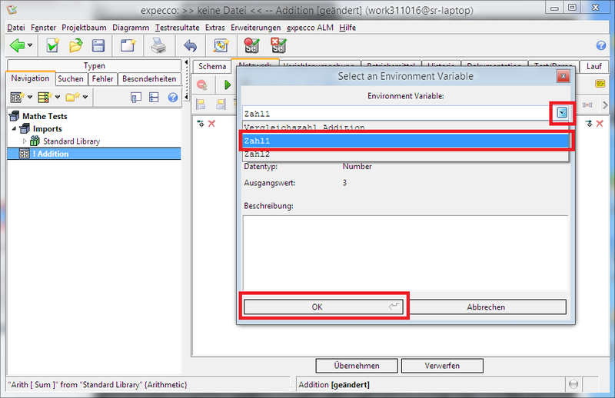The image size is (615, 398).
Task: Click the Selenium record red dot icon
Action: tap(251, 45)
